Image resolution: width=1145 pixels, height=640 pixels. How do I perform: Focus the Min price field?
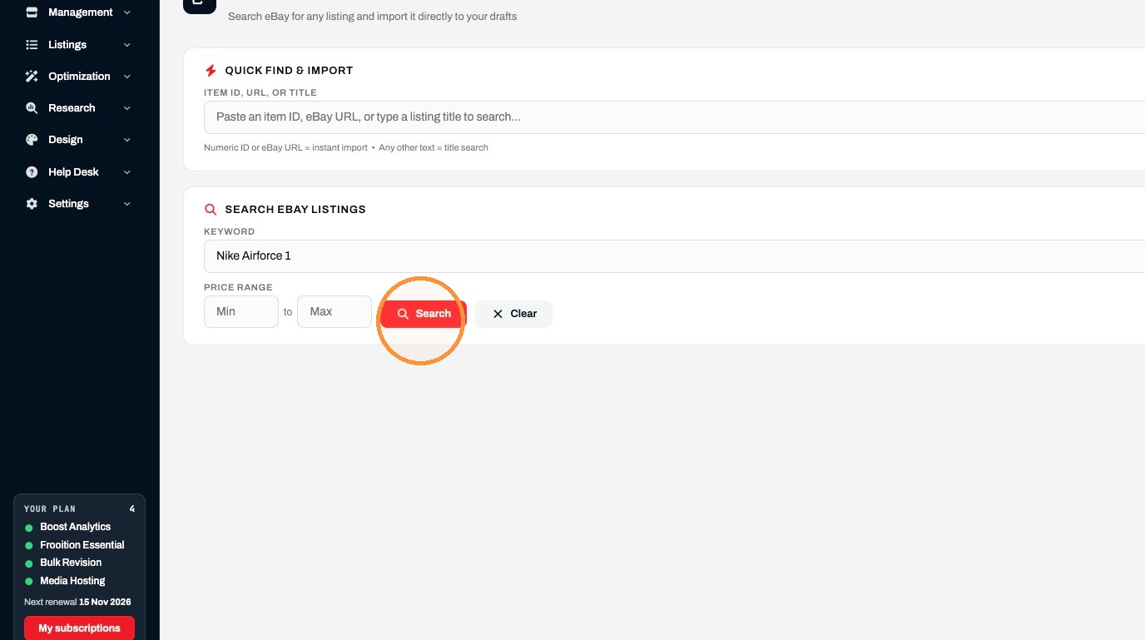(x=241, y=311)
